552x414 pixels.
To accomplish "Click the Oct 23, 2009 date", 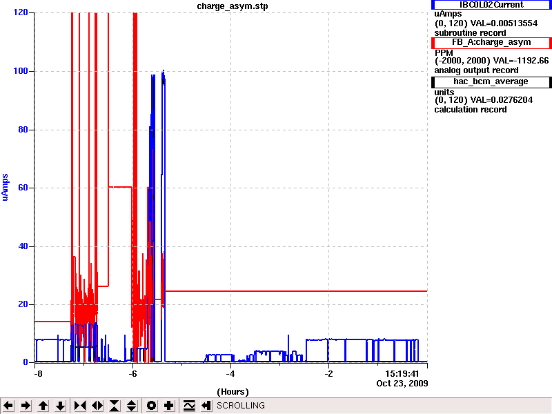I will click(402, 384).
